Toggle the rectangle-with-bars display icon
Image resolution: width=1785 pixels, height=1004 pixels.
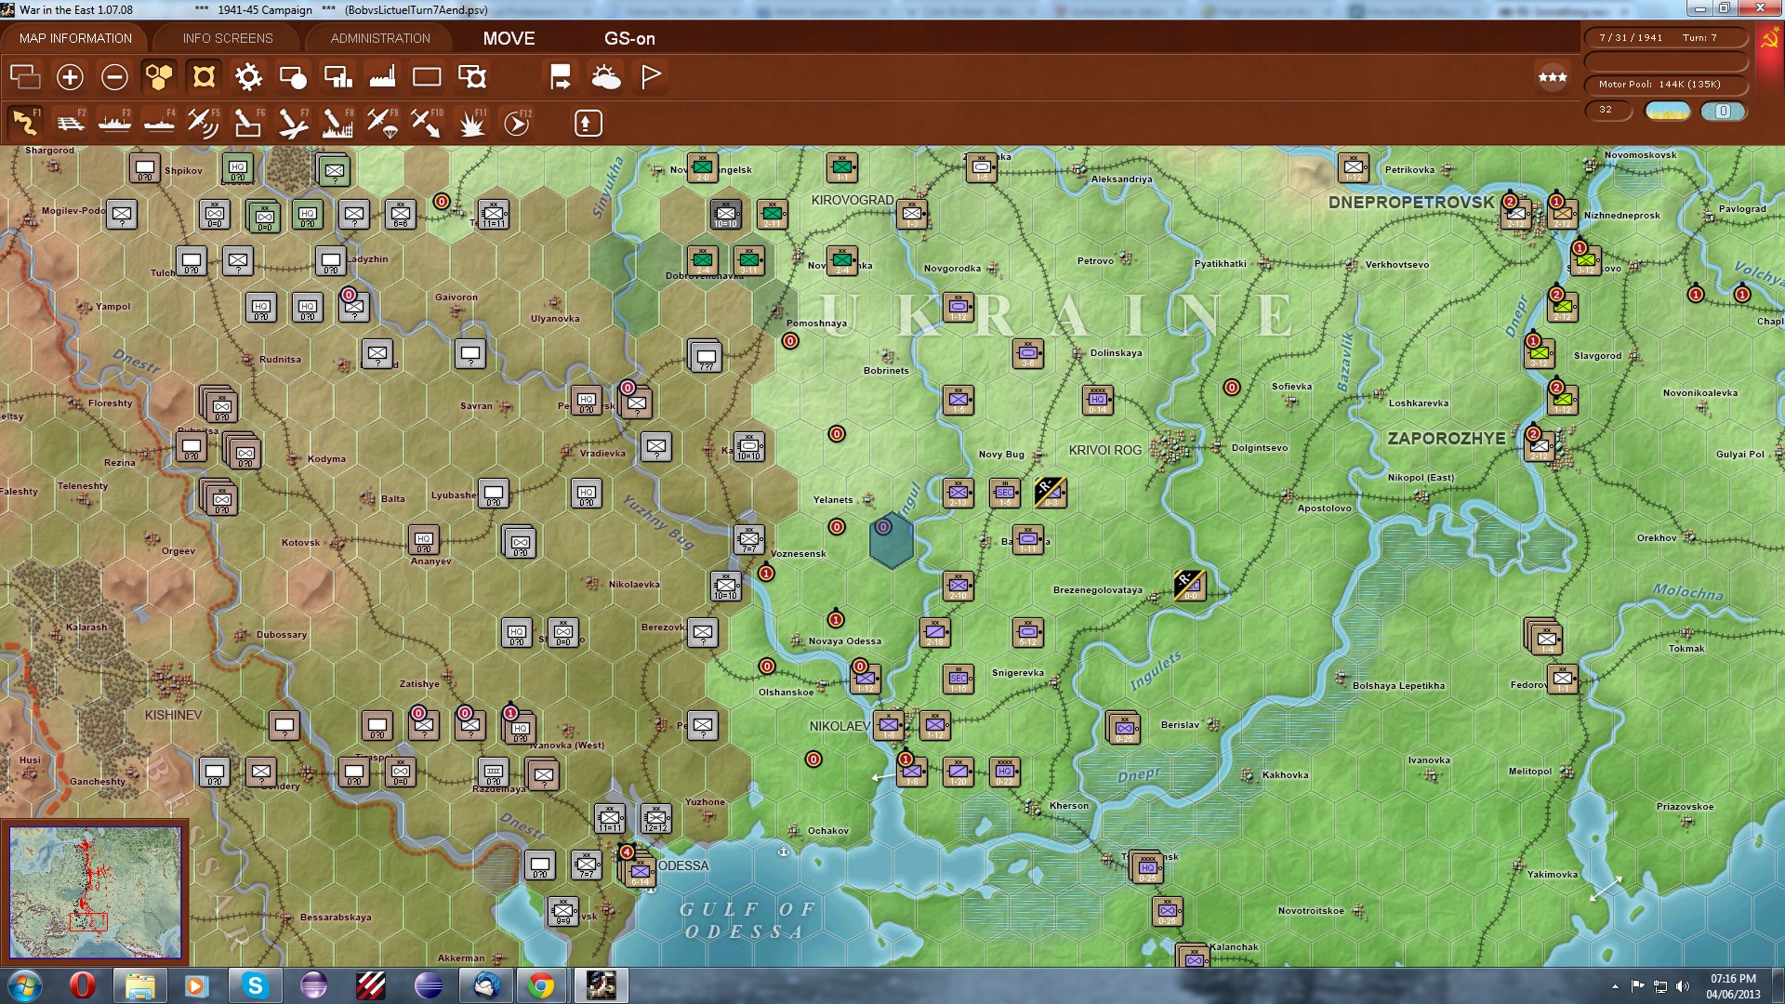(337, 77)
